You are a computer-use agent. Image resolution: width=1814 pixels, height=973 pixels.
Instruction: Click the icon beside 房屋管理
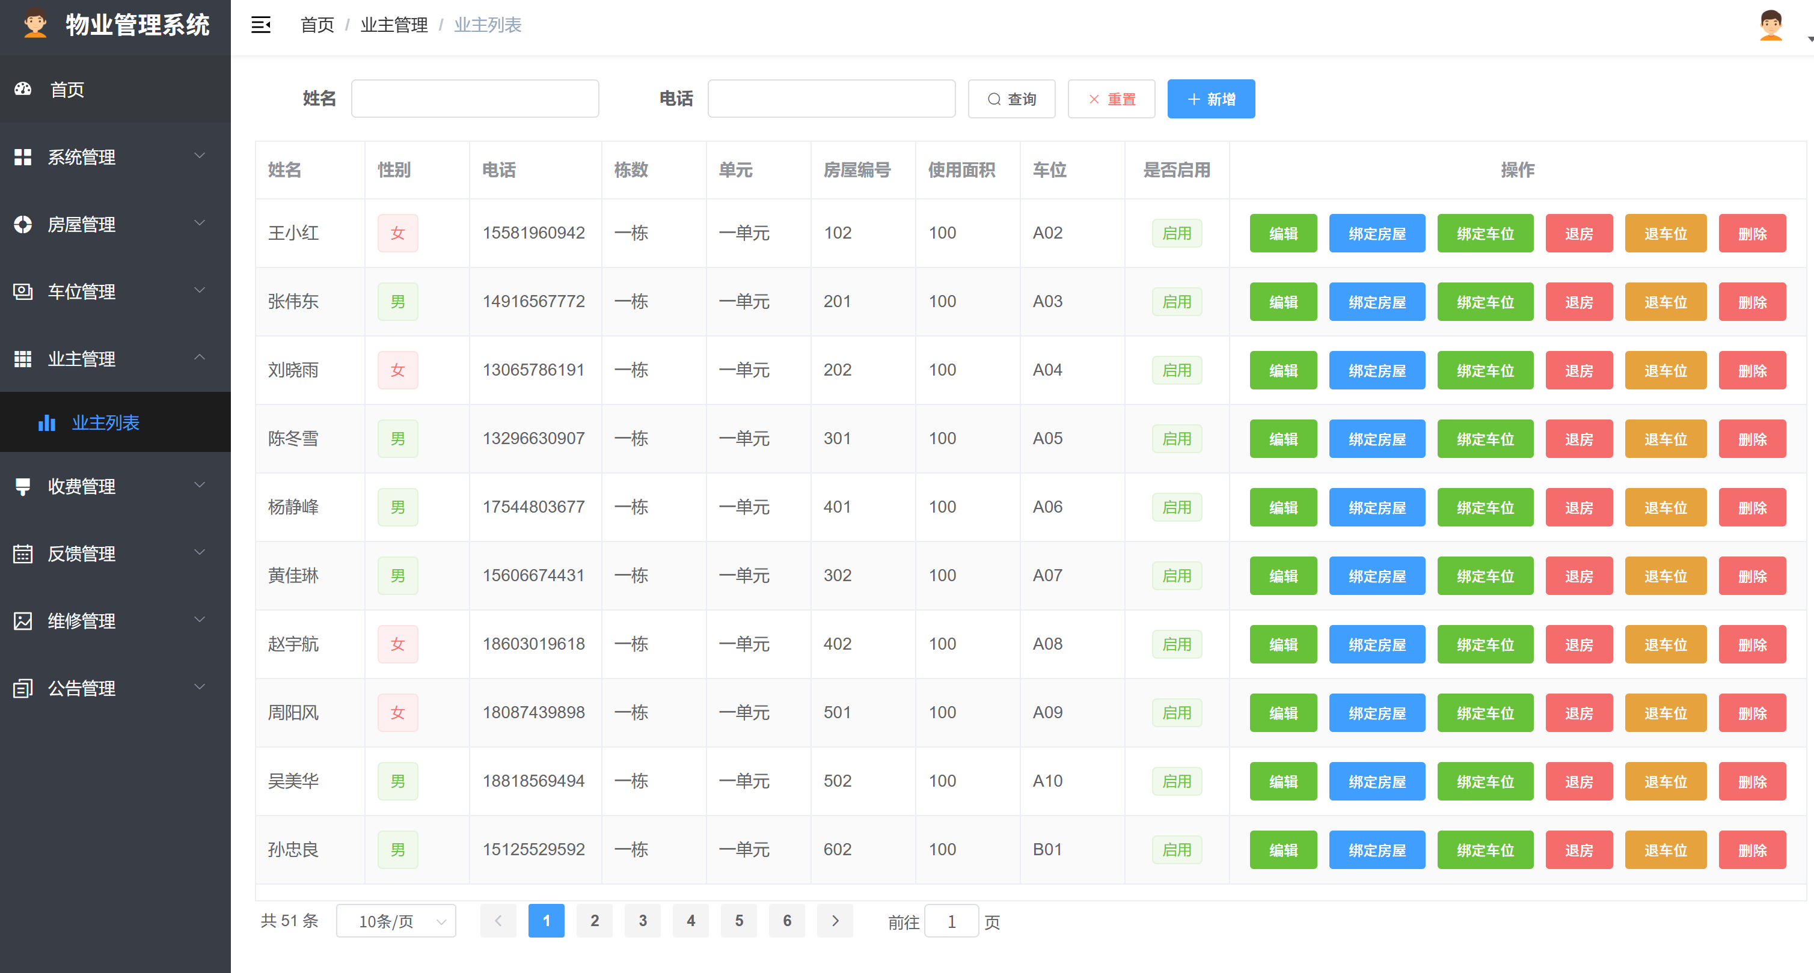(23, 224)
